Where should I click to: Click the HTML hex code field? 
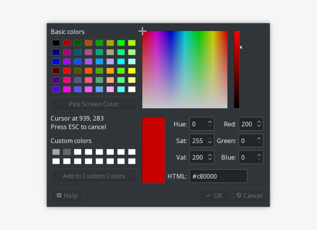click(218, 176)
